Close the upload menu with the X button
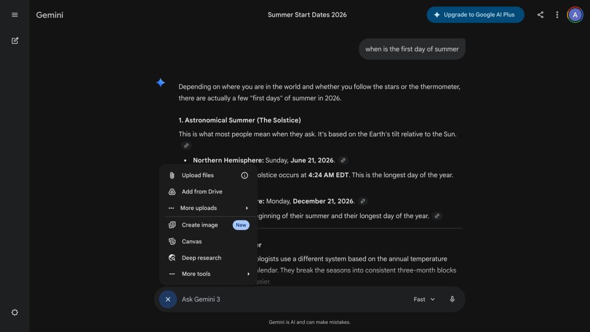 tap(168, 299)
